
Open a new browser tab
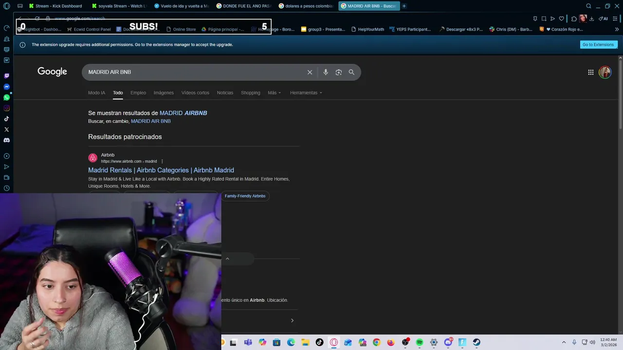tap(404, 6)
